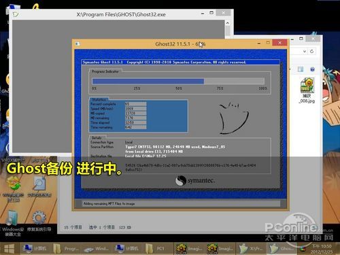
Task: Select the 捕获_008.jpg file thumbnail
Action: point(307,90)
